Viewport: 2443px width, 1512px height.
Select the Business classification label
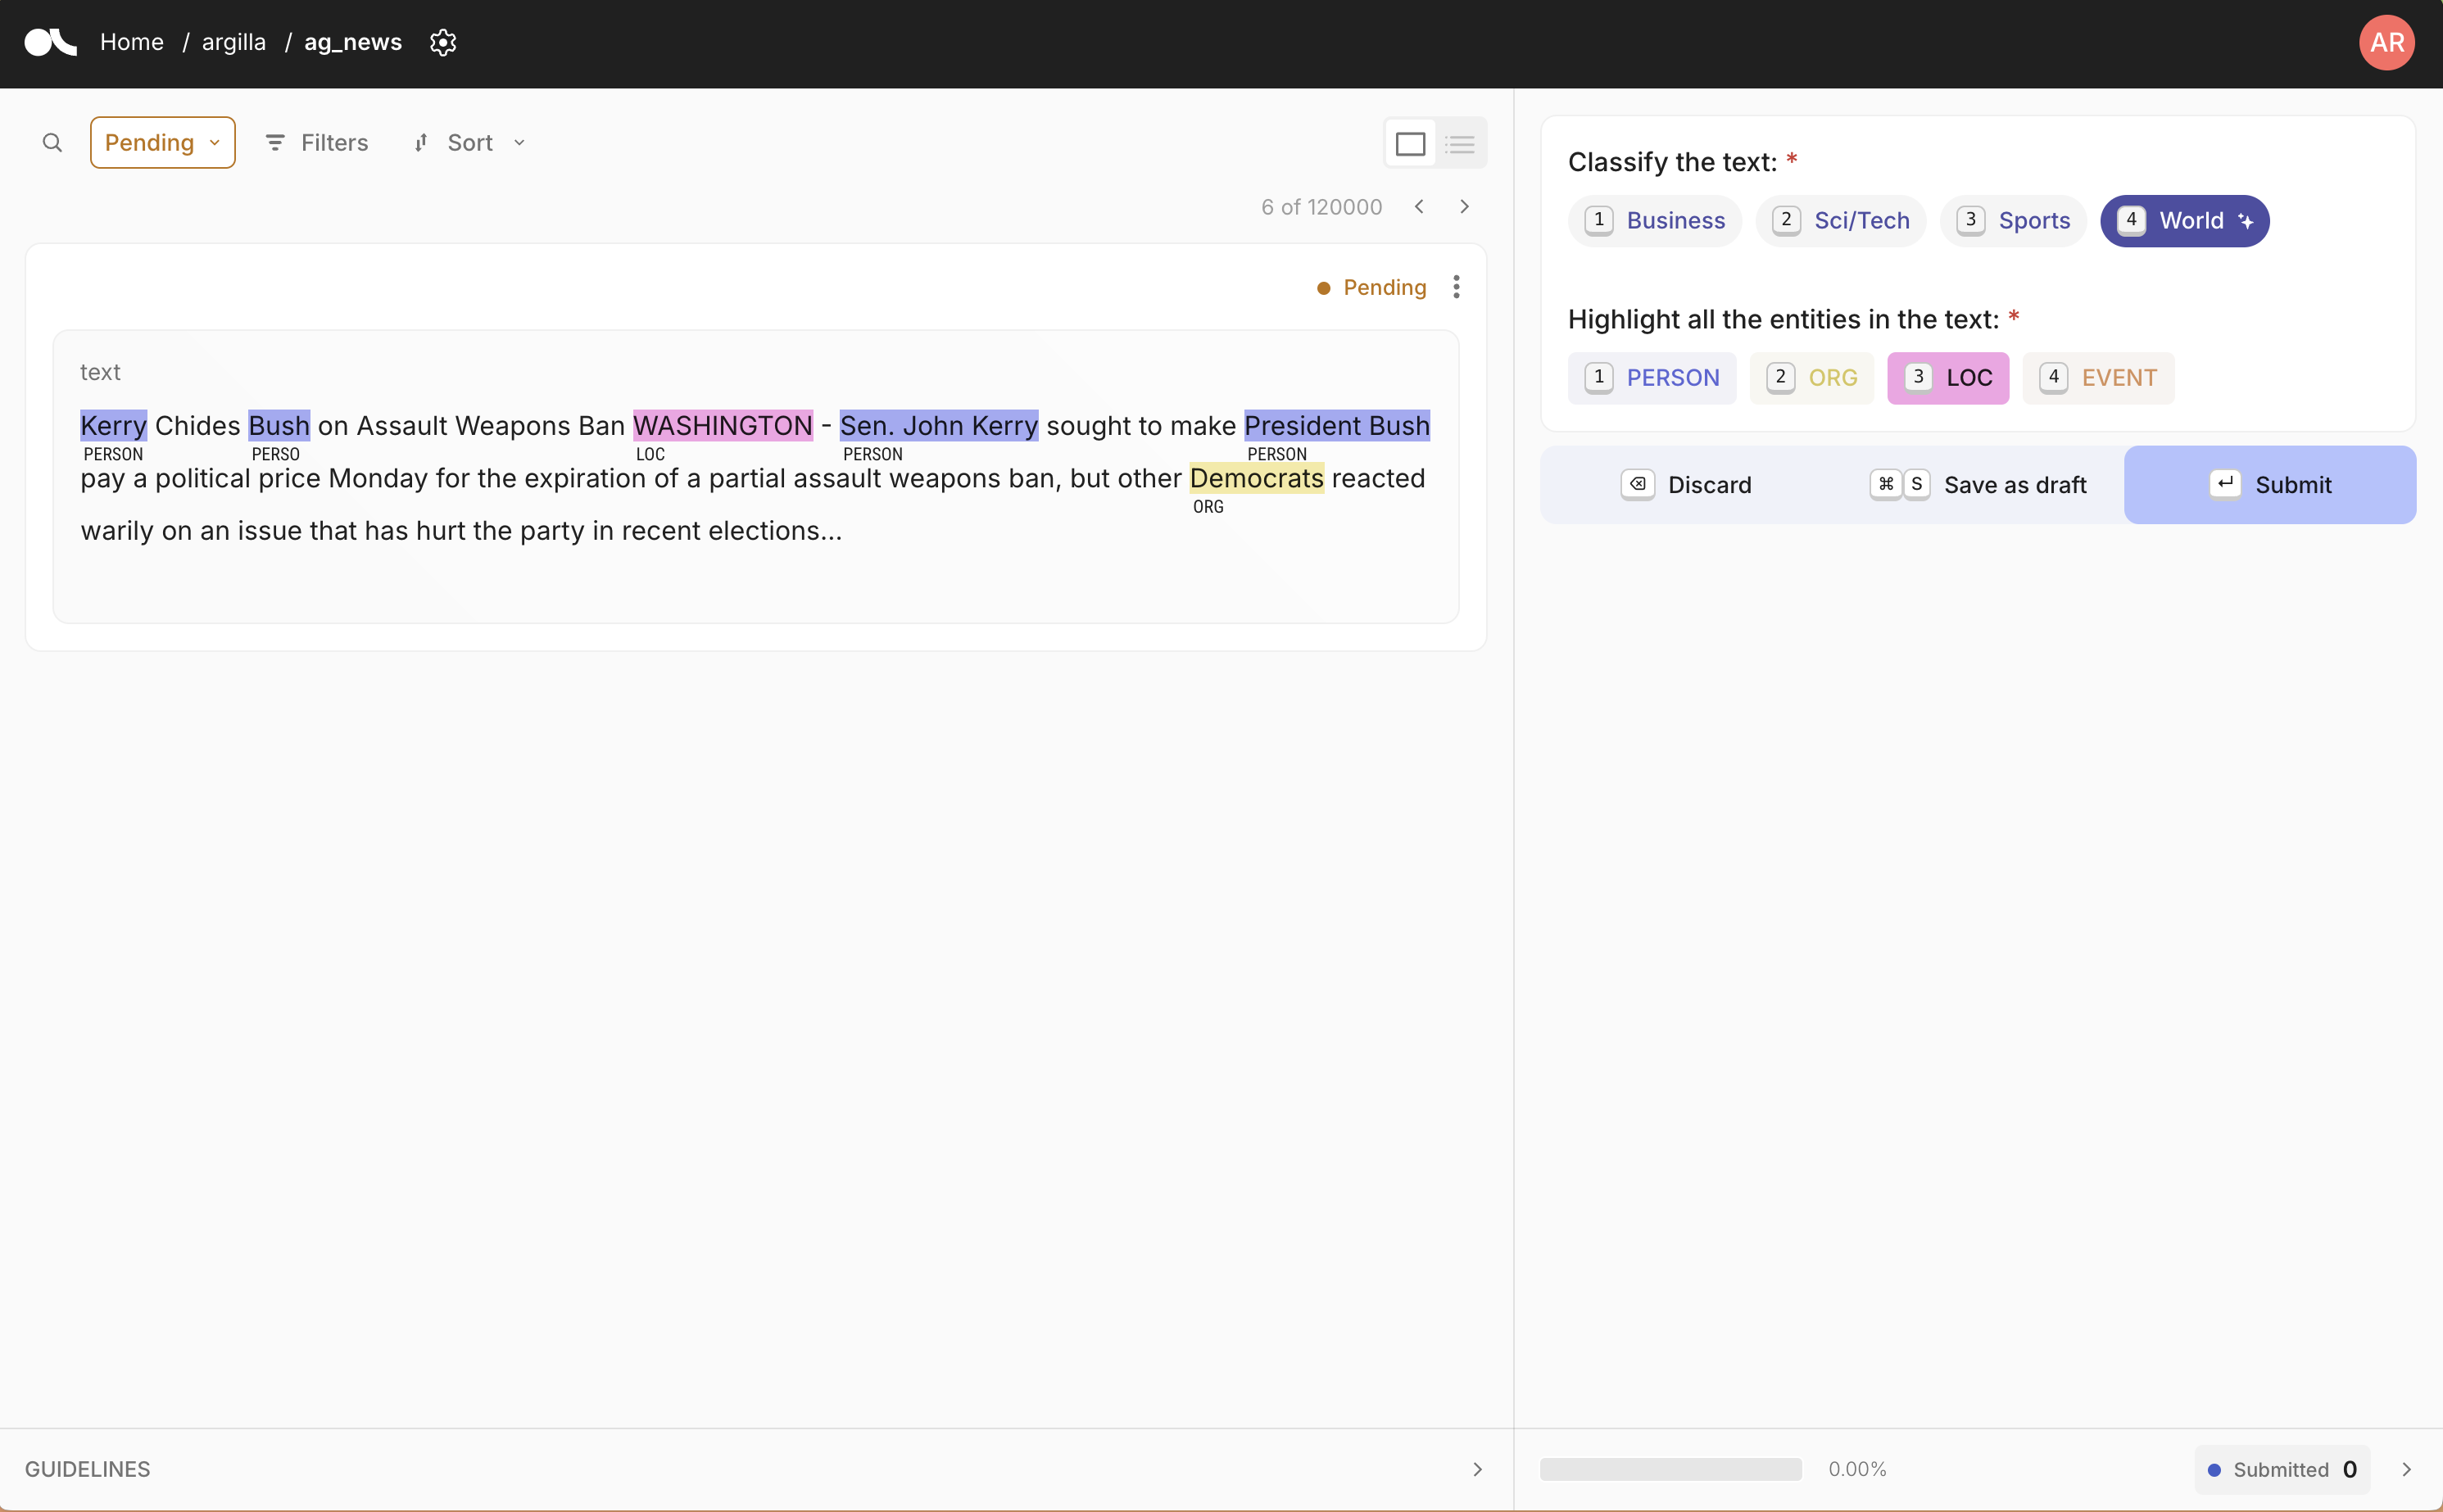[1654, 221]
